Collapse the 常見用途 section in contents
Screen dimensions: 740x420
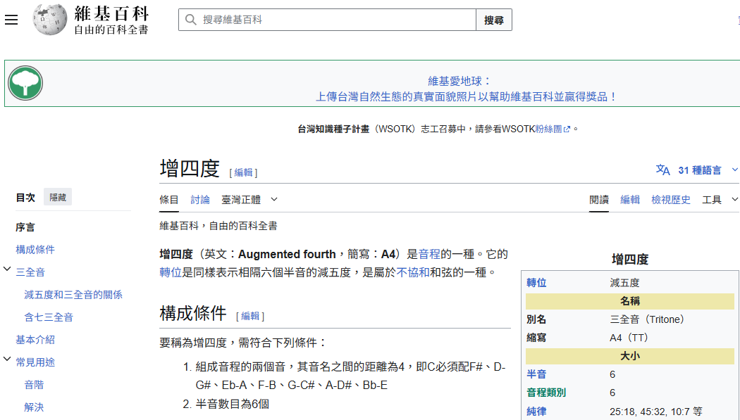pos(7,359)
